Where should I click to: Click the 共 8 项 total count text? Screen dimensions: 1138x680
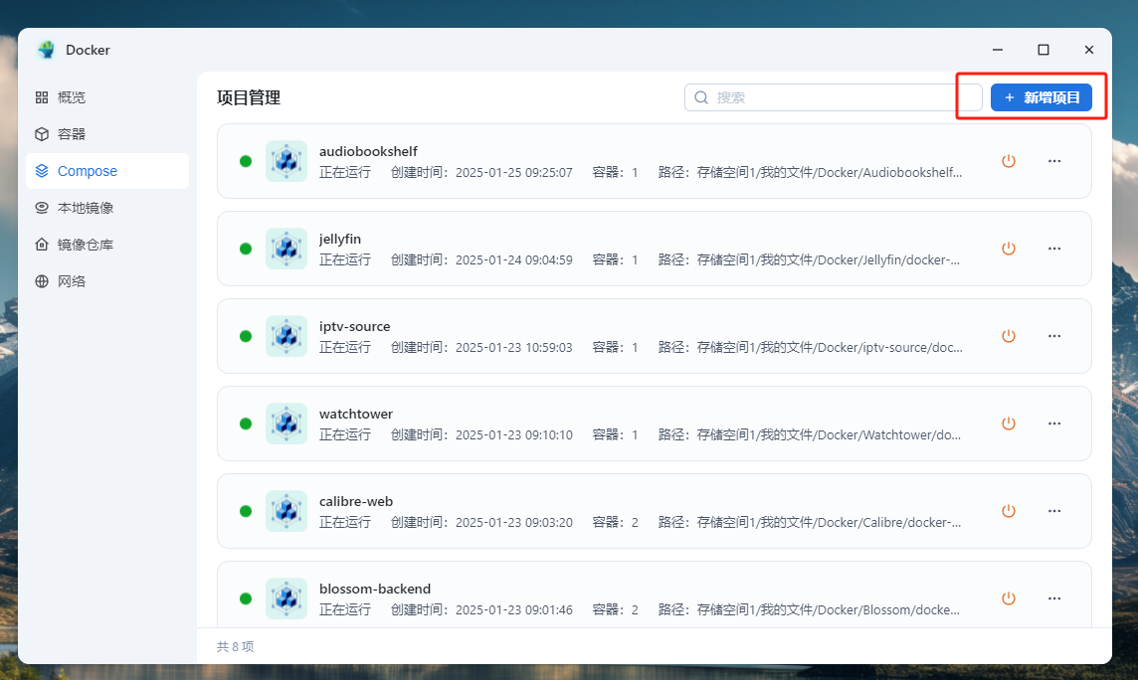point(234,646)
